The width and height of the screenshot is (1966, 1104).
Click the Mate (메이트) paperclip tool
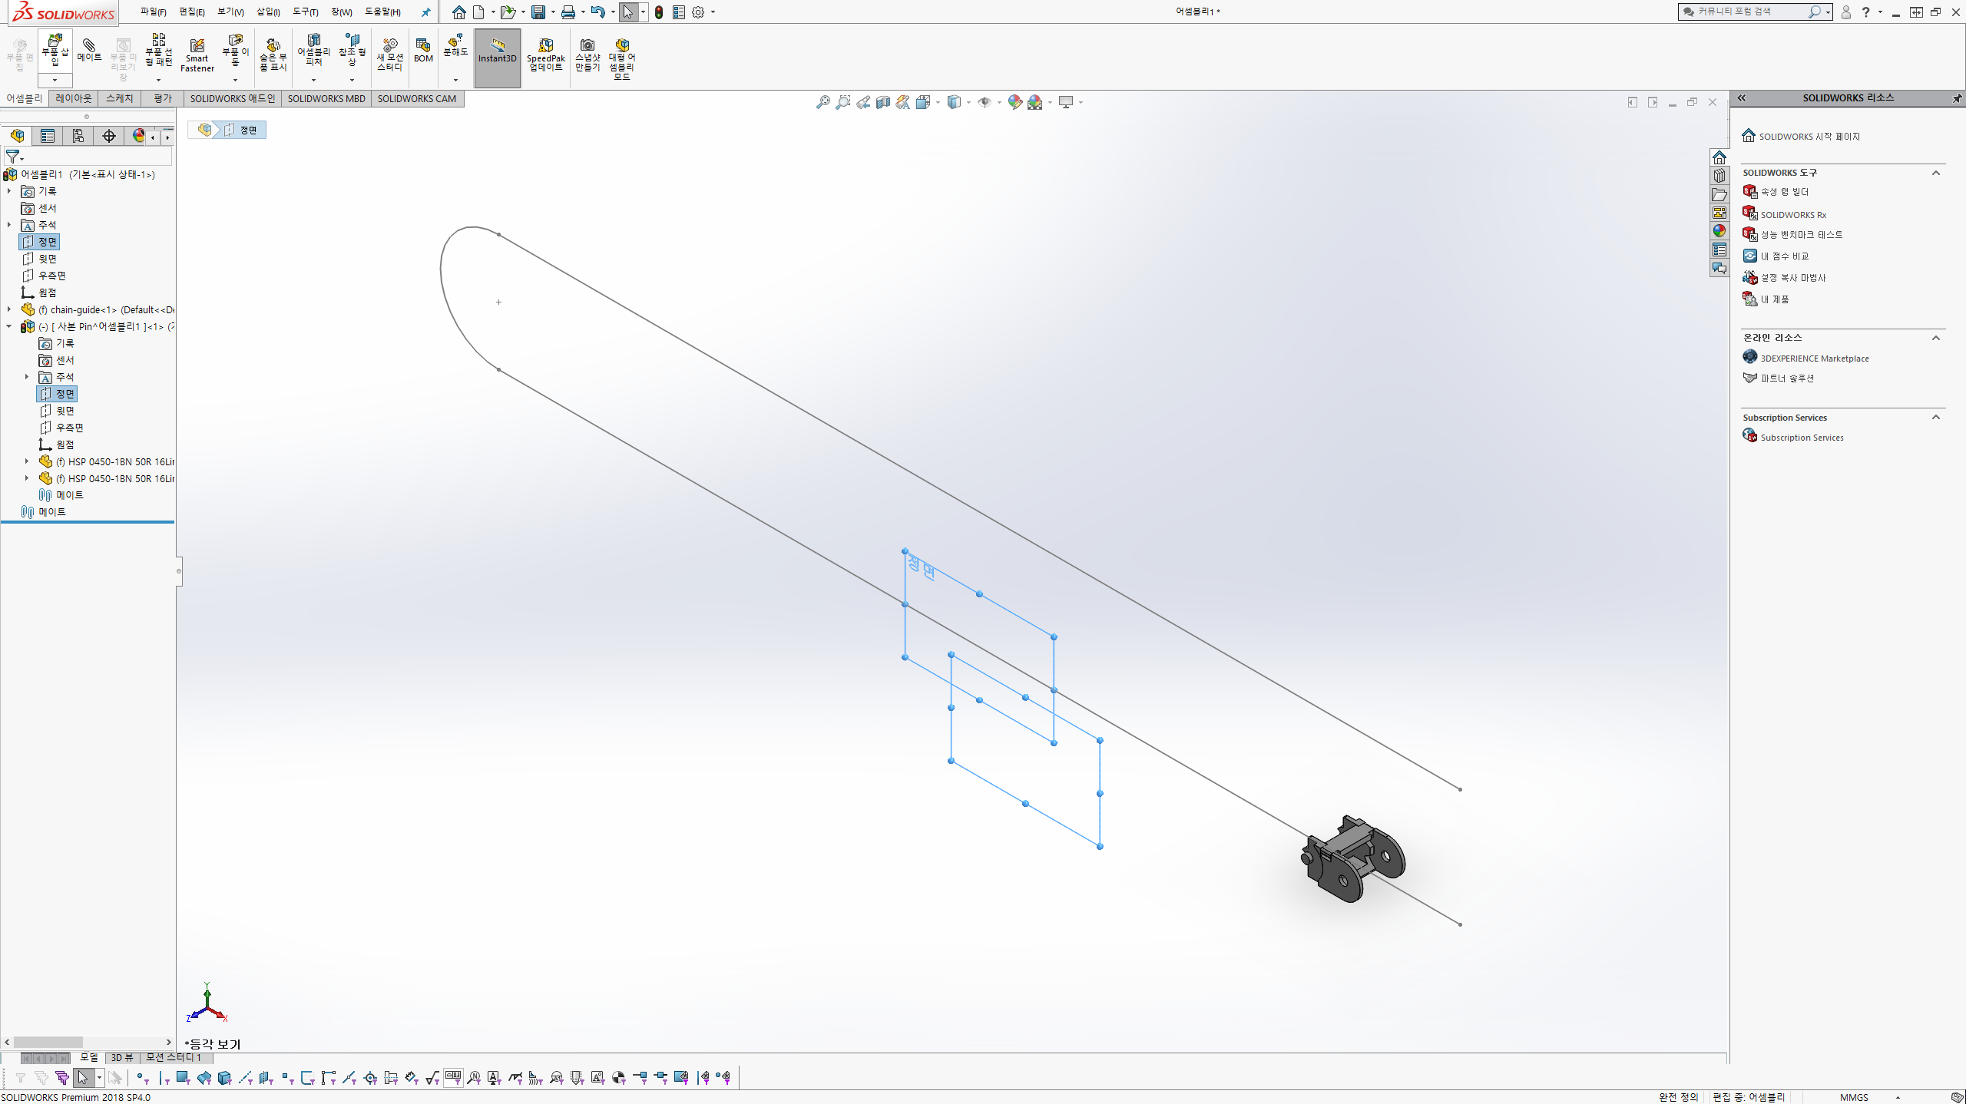coord(89,51)
